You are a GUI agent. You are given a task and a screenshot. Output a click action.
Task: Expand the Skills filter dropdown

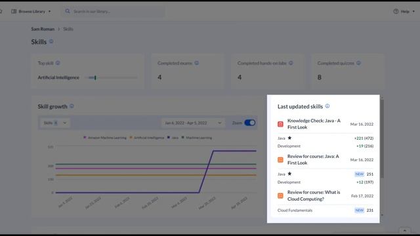(55, 123)
